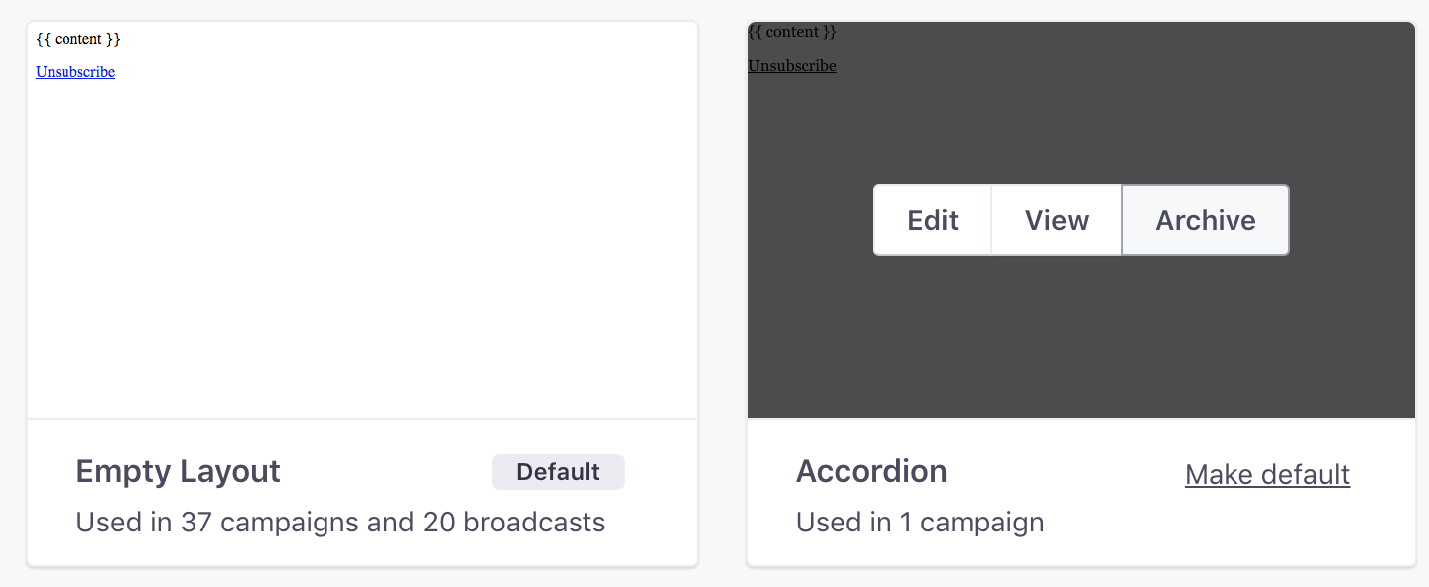Screen dimensions: 1429x587
Task: Click the word "Layout" in Empty Layout heading
Action: pos(232,471)
